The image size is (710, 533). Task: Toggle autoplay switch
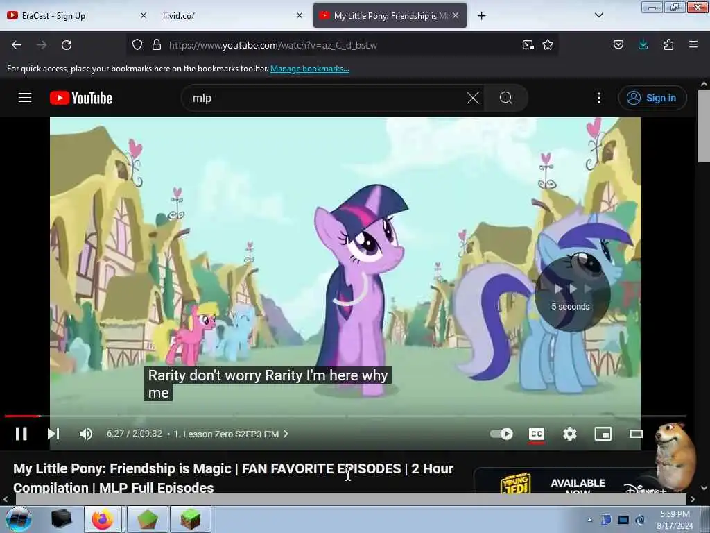502,434
